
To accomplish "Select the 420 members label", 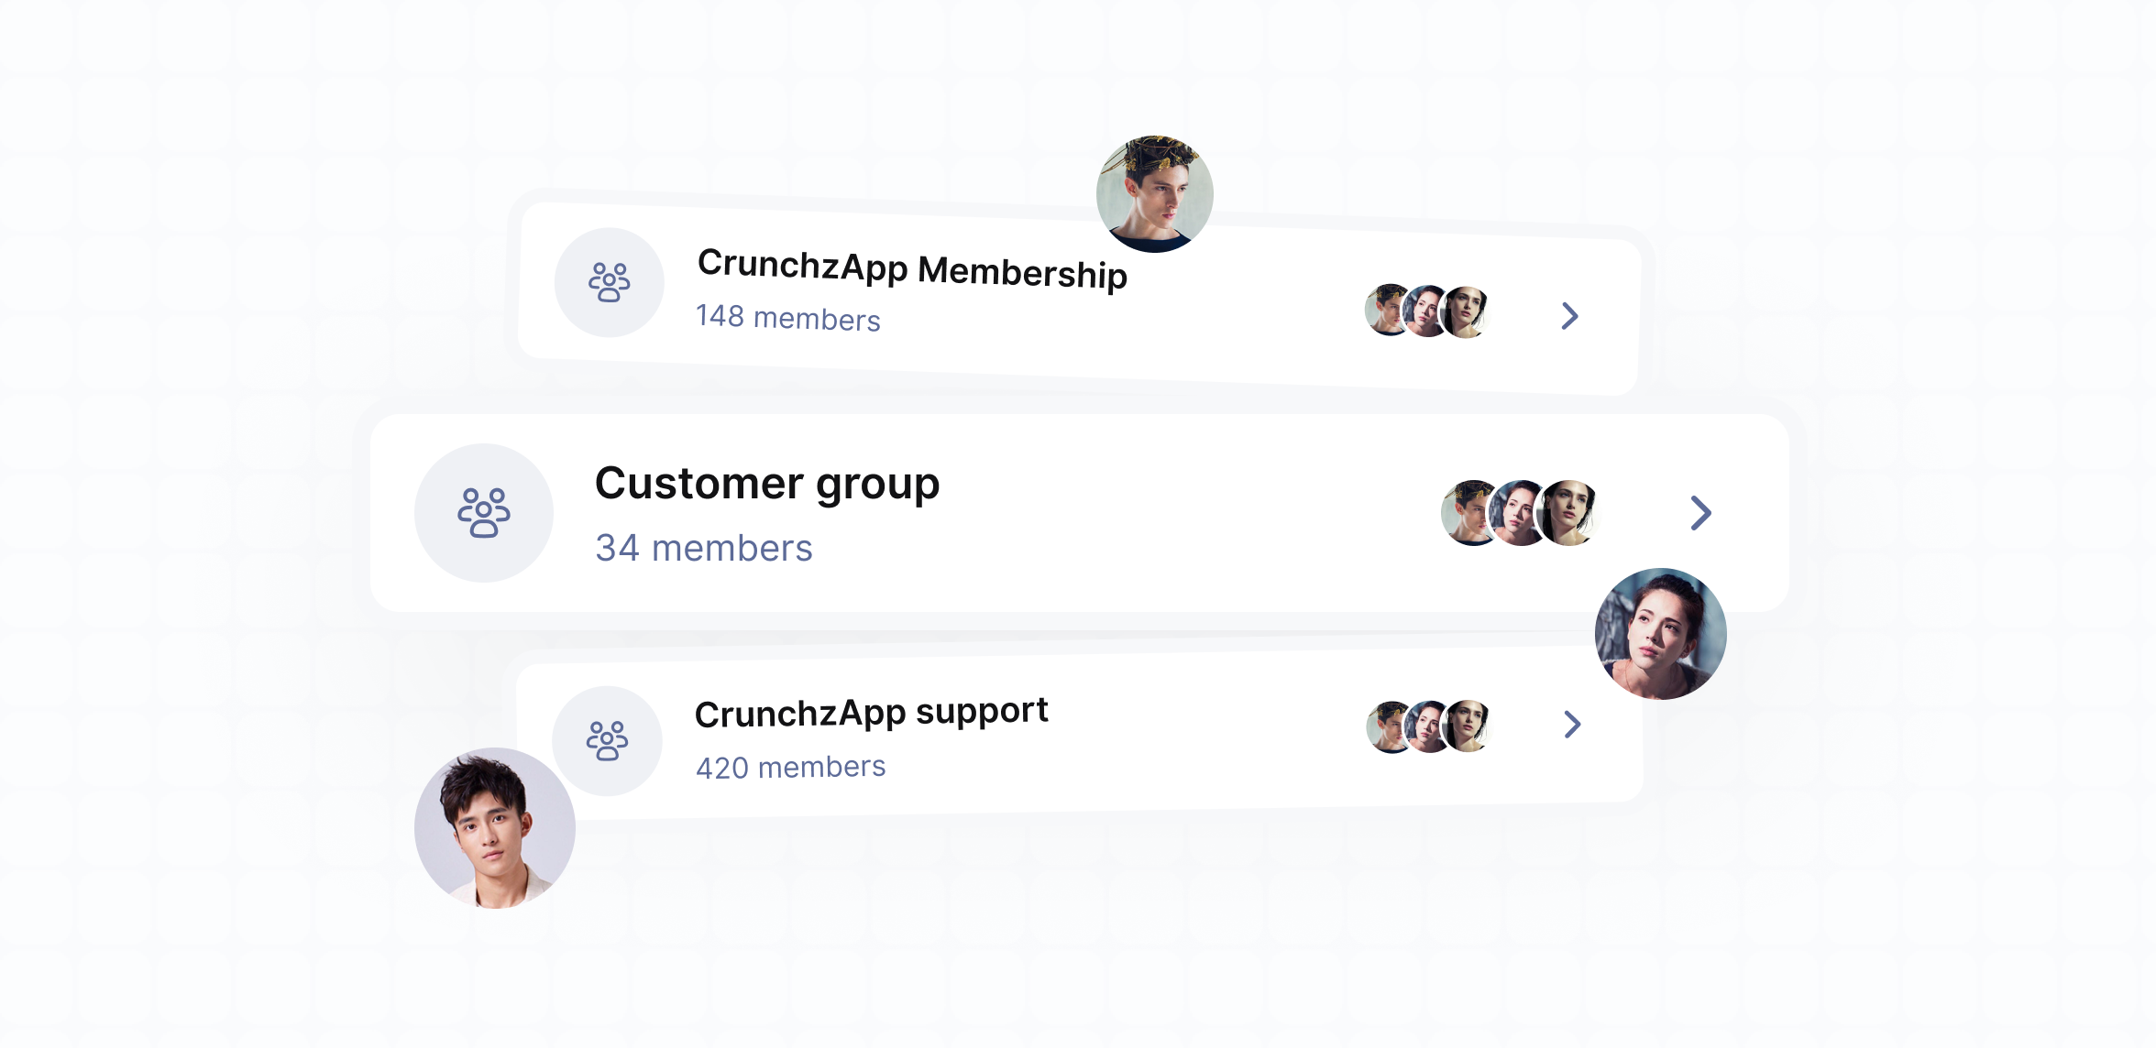I will (x=791, y=767).
